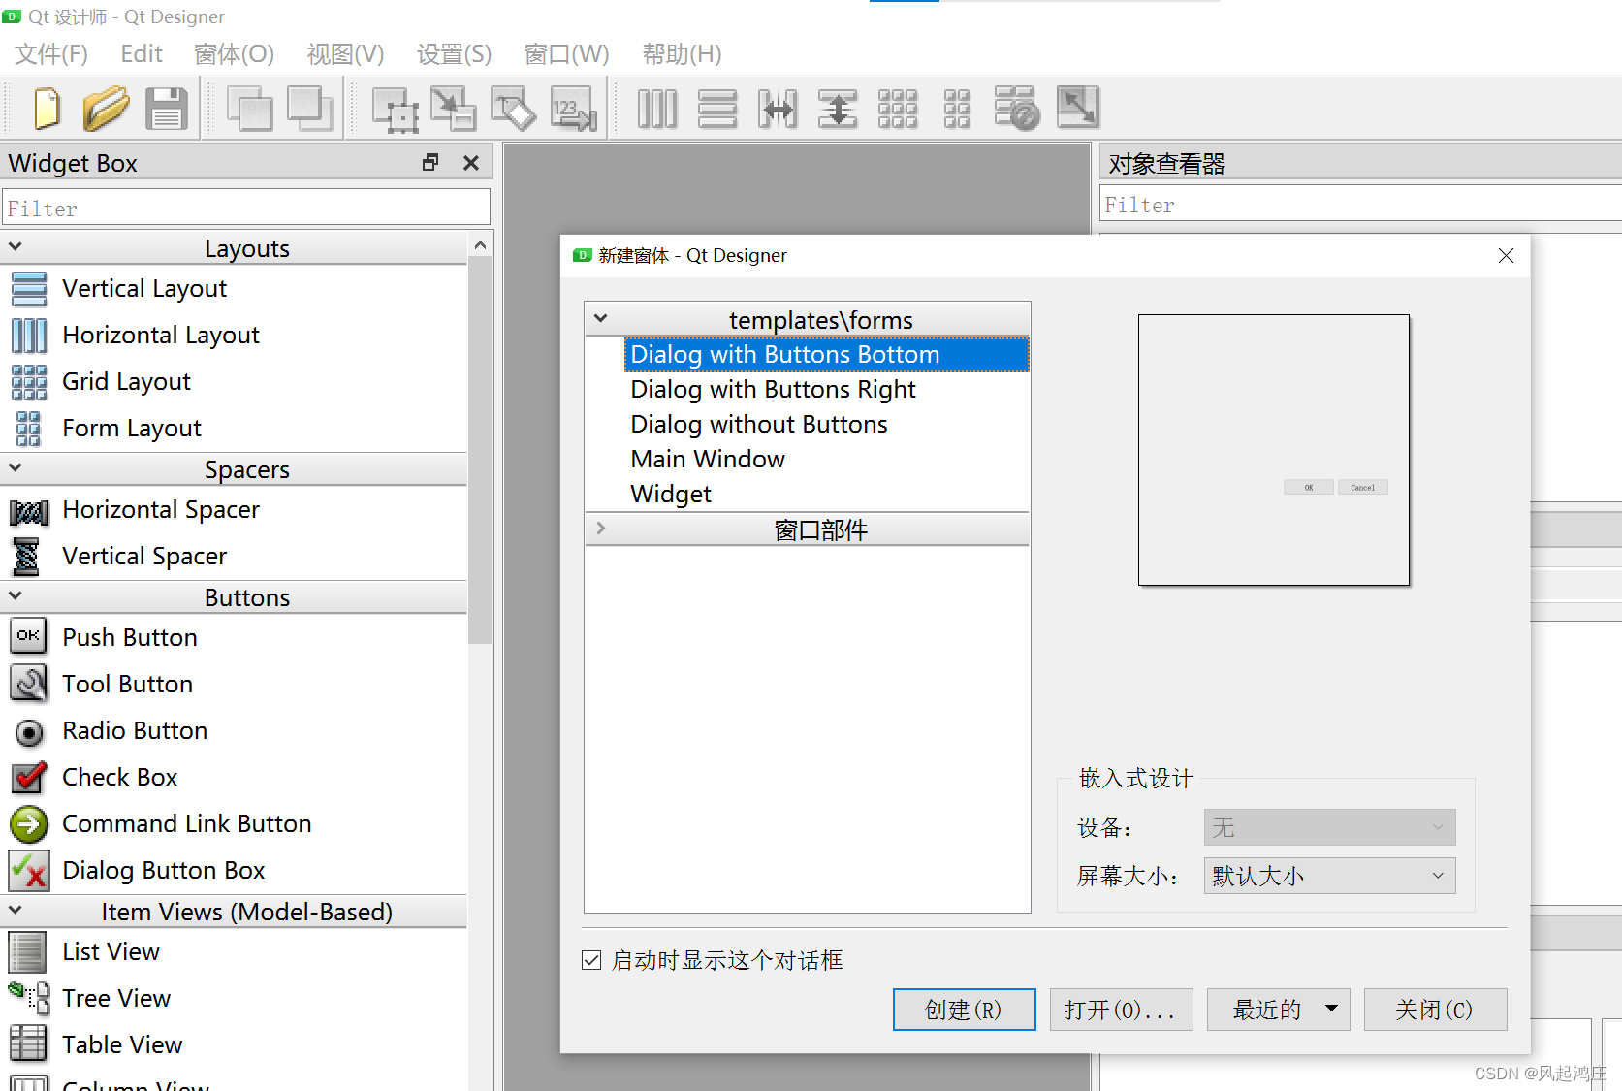Click the Open Form folder icon
The width and height of the screenshot is (1622, 1091).
[x=106, y=108]
